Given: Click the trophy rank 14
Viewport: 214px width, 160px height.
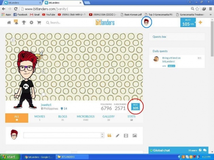Looking at the screenshot, I should click(x=64, y=109).
